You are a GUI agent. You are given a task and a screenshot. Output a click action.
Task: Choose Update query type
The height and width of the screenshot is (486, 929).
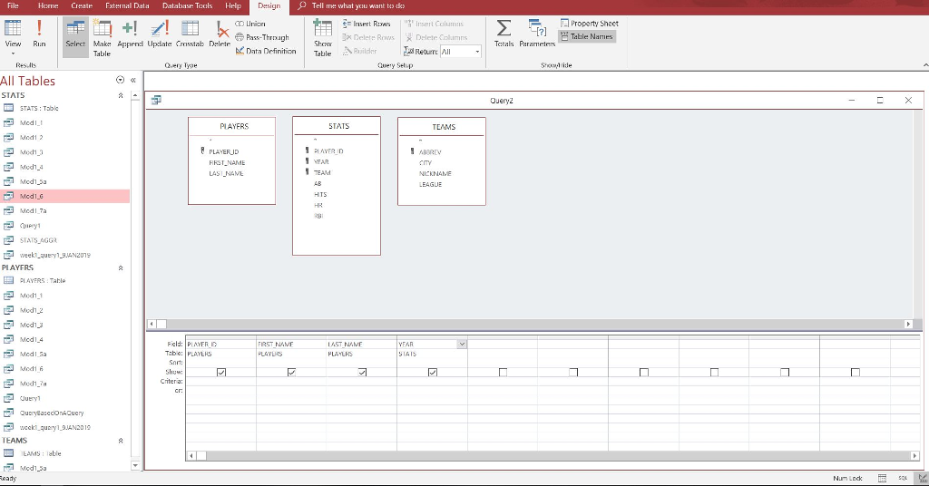(159, 34)
